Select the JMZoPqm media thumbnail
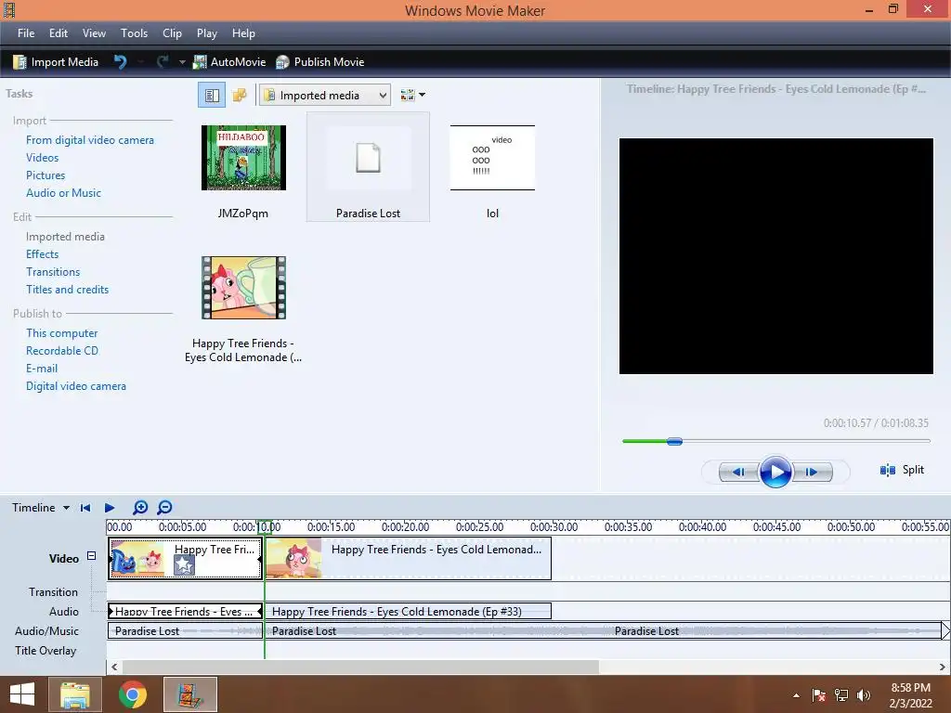The height and width of the screenshot is (713, 951). click(x=243, y=158)
